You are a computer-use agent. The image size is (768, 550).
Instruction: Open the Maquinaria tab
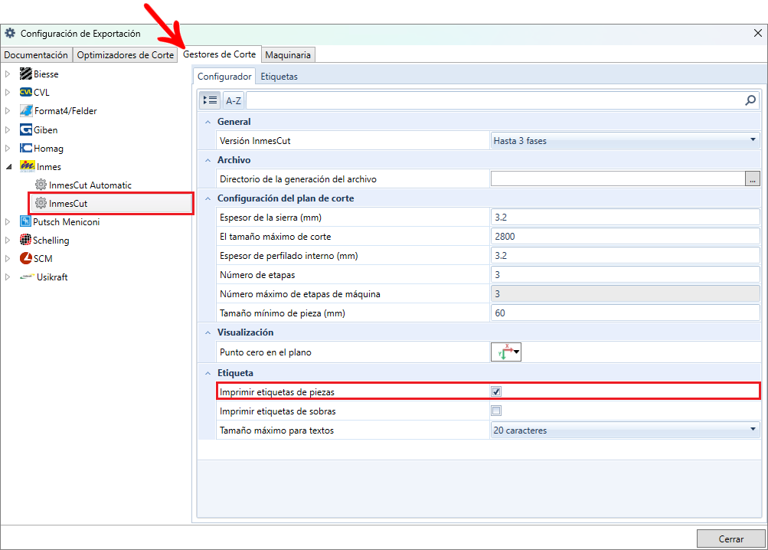(x=288, y=55)
